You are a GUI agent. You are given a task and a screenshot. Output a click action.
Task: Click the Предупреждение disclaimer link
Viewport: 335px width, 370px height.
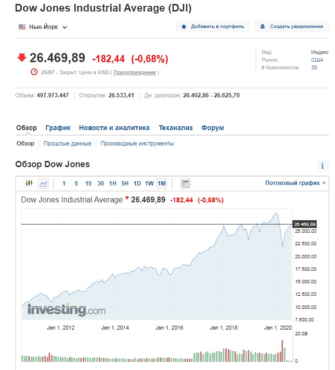(x=135, y=72)
